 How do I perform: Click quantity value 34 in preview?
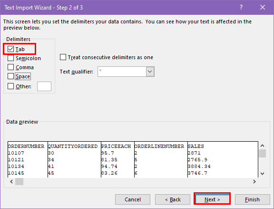tap(51, 159)
